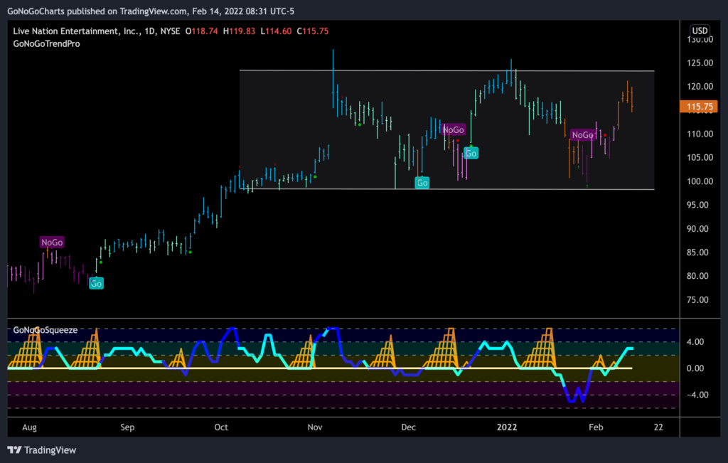Select the NoGo signal label in August

tap(51, 243)
